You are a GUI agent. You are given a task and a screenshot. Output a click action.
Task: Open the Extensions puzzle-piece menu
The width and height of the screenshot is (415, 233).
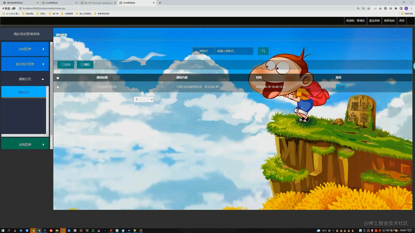pos(396,8)
